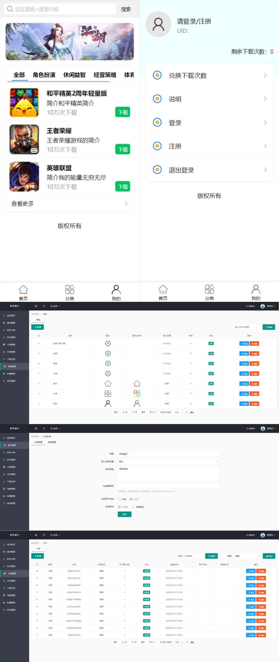The image size is (279, 662).
Task: Click the 导出 export button
Action: (x=269, y=556)
